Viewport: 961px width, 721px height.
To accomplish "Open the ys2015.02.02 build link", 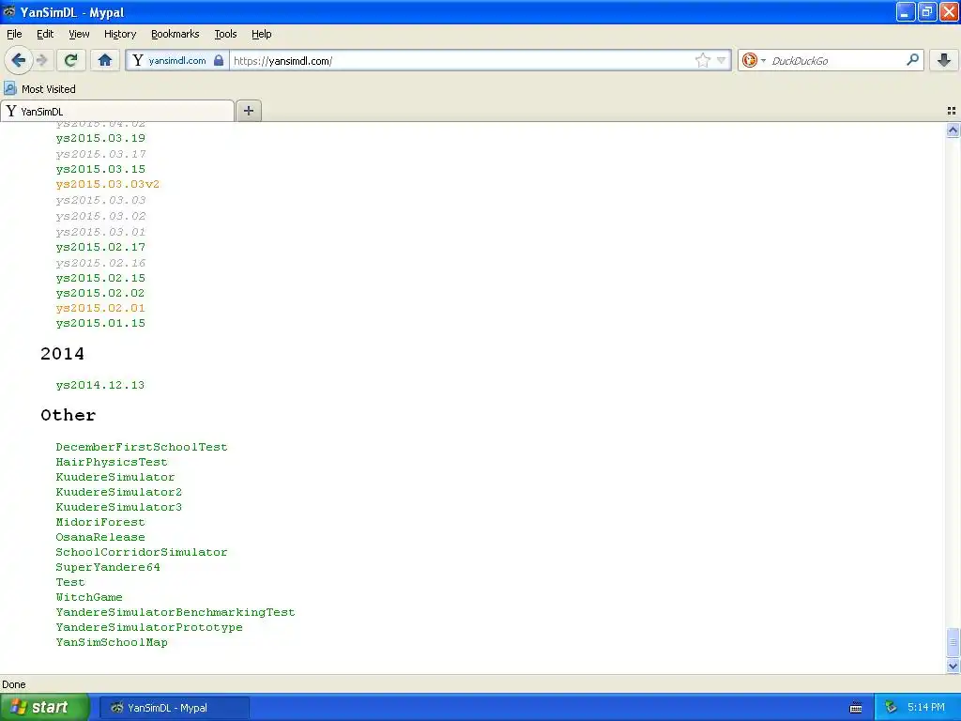I will point(100,293).
